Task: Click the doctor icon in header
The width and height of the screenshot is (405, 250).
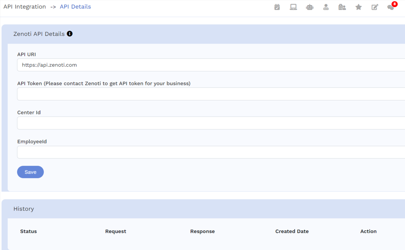Action: click(x=326, y=7)
